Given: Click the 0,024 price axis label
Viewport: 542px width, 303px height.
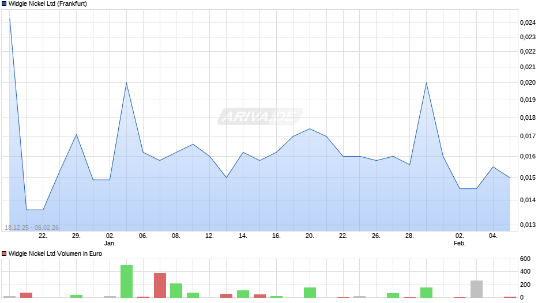Looking at the screenshot, I should point(528,23).
